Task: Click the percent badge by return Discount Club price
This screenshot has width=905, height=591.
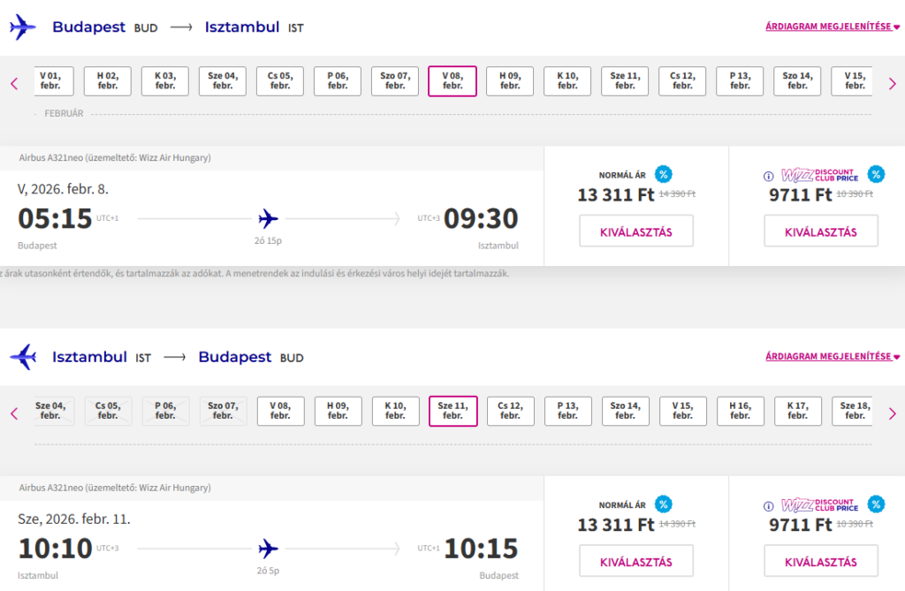Action: click(x=875, y=504)
